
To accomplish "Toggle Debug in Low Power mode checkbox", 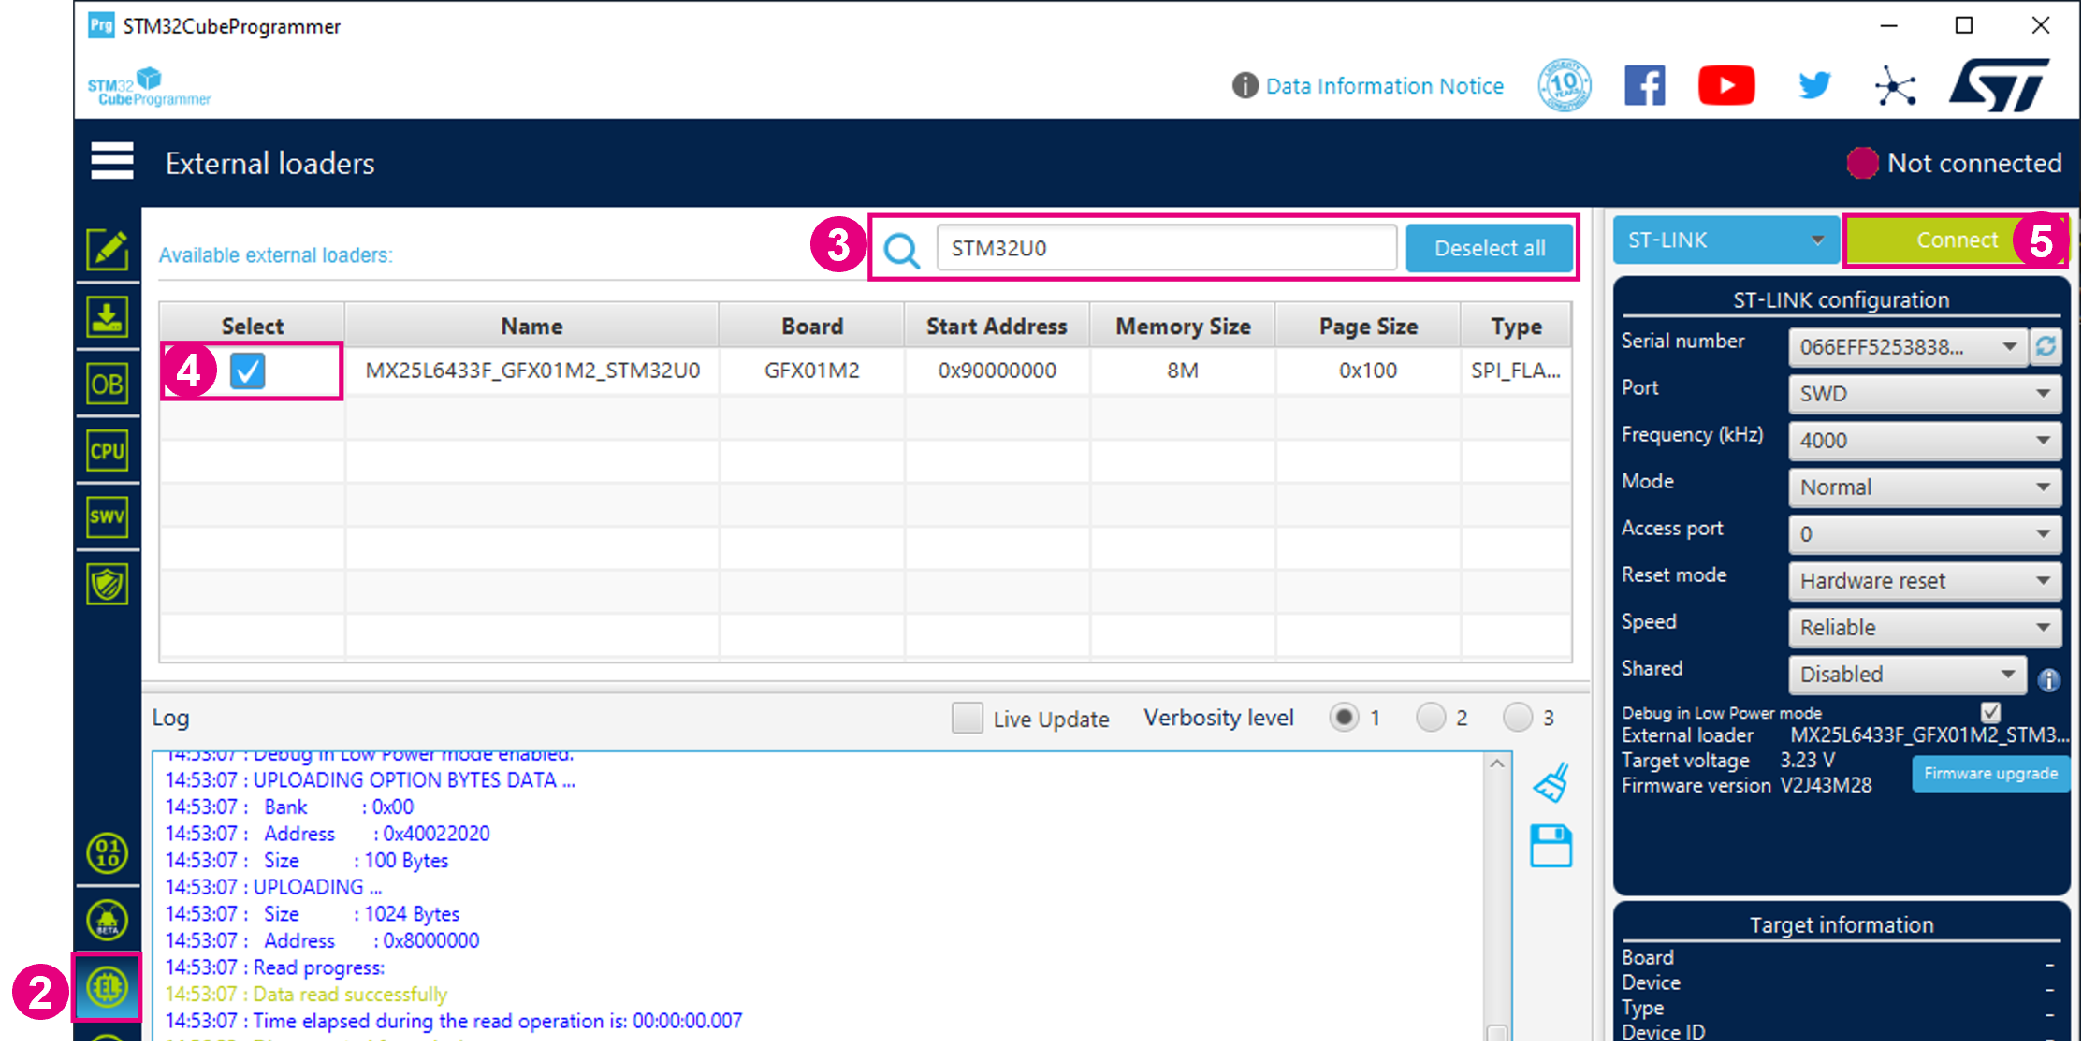I will tap(1991, 712).
